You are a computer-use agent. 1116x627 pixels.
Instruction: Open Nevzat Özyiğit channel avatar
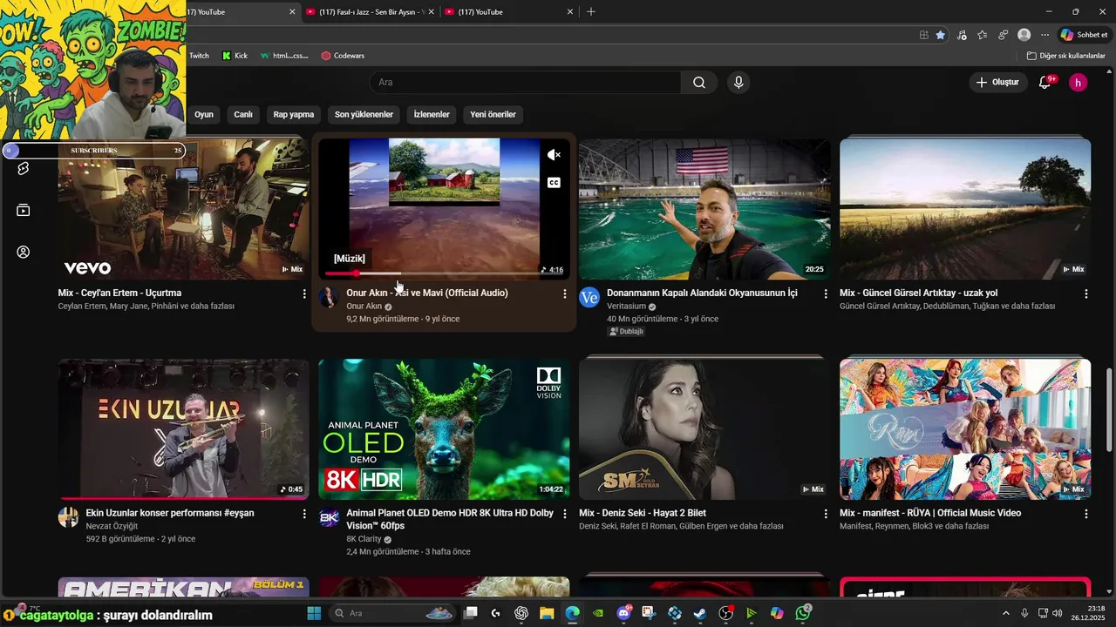pyautogui.click(x=68, y=518)
